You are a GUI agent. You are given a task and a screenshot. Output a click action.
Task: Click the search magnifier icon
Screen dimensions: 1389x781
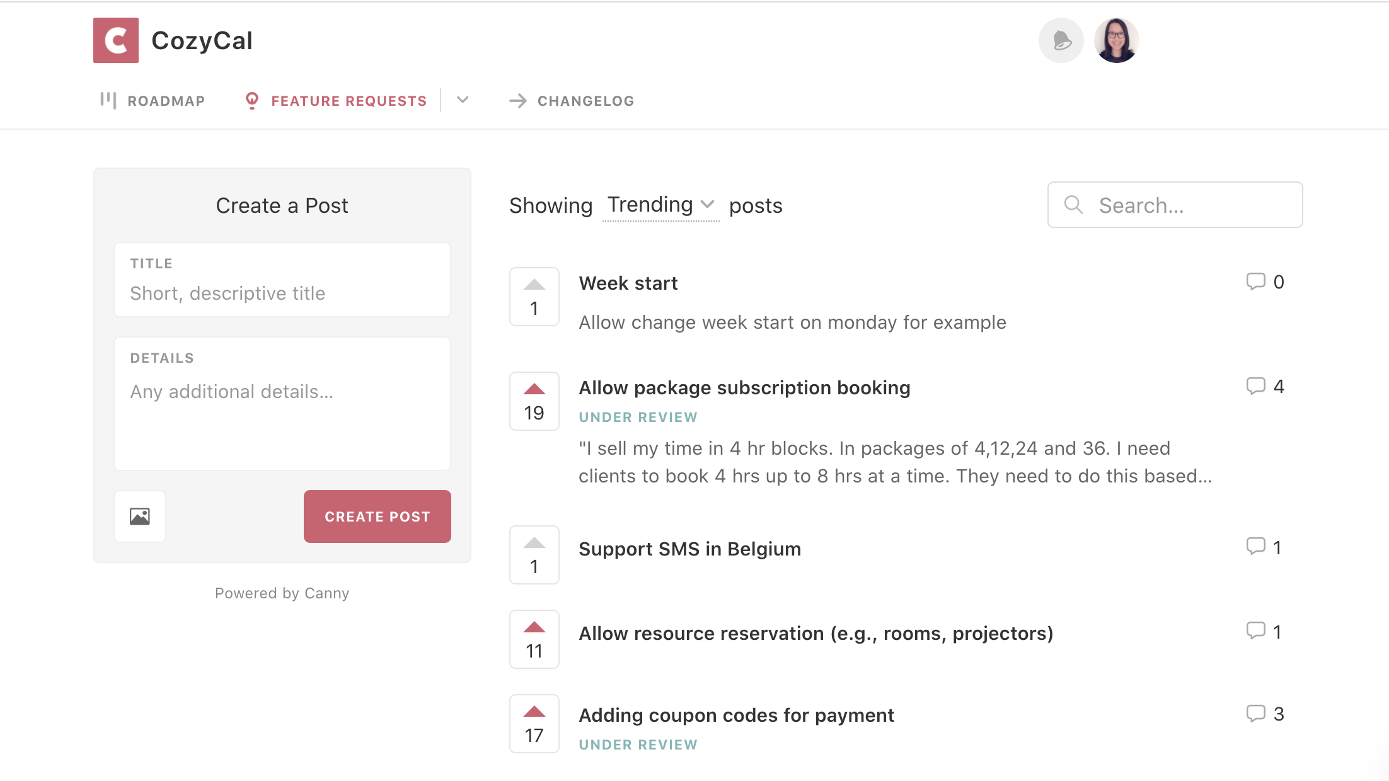point(1073,205)
